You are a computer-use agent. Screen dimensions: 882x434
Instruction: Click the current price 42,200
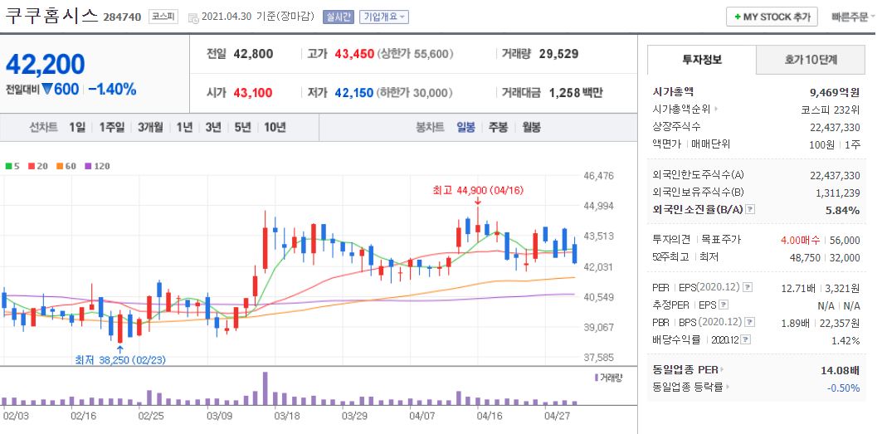(x=45, y=64)
